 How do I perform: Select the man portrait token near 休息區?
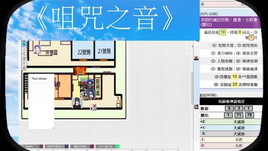pyautogui.click(x=37, y=49)
